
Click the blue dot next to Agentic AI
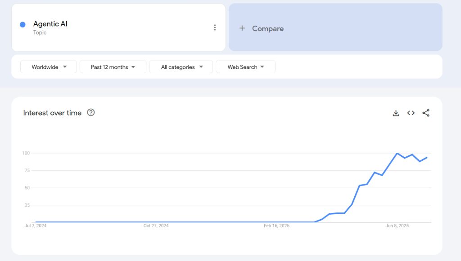(23, 25)
